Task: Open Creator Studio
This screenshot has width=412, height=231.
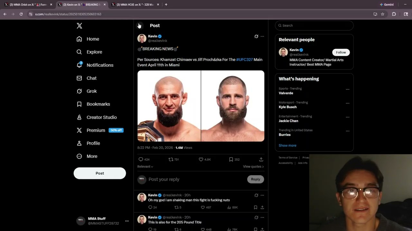Action: [x=97, y=117]
